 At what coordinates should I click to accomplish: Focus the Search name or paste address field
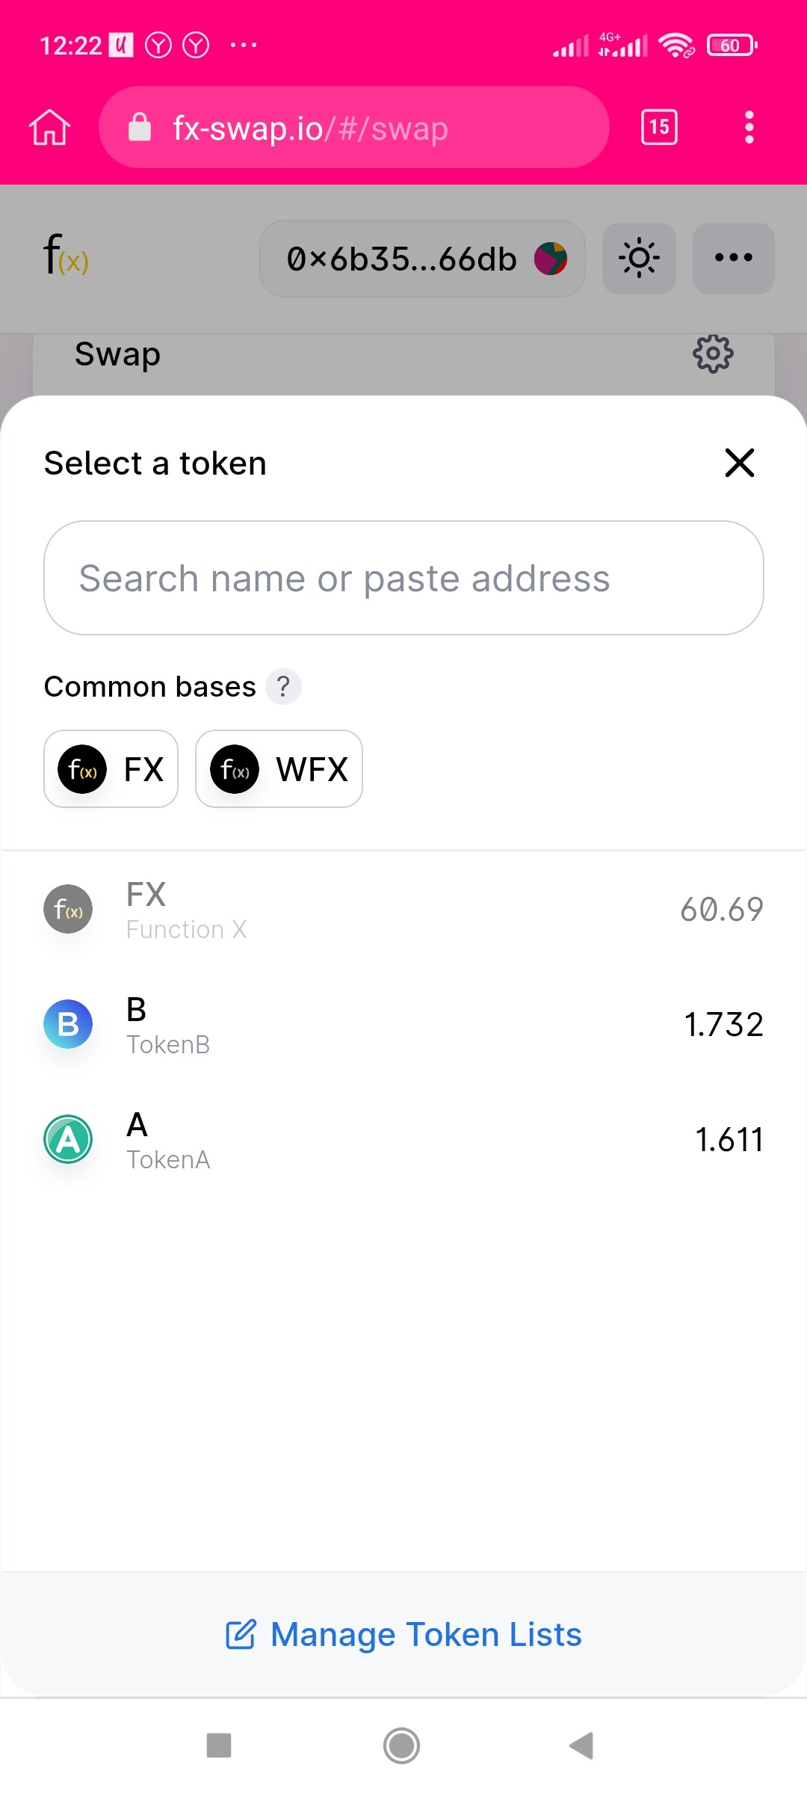403,578
